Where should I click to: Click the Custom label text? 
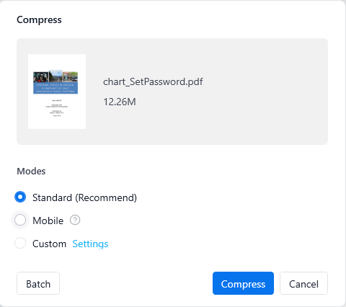pyautogui.click(x=49, y=244)
